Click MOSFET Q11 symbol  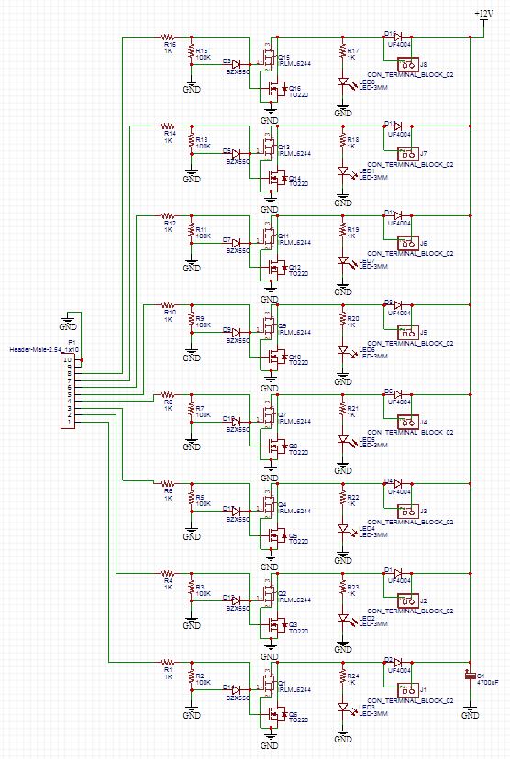(267, 236)
